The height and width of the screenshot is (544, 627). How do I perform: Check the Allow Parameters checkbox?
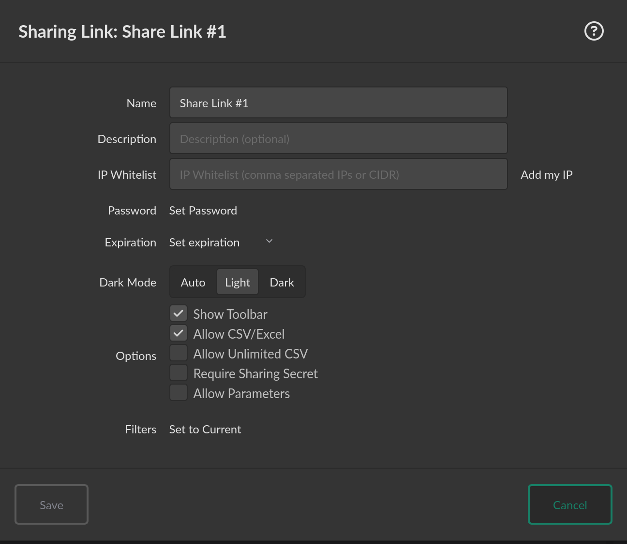[x=179, y=393]
